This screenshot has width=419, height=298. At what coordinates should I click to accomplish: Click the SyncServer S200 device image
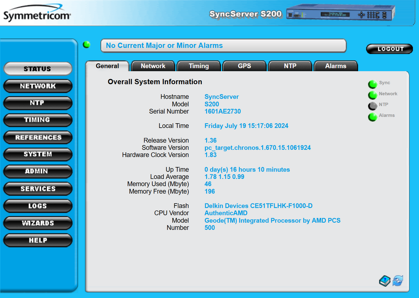(340, 13)
